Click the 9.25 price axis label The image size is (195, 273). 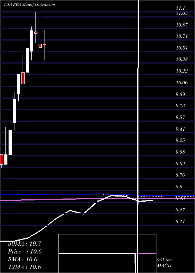point(180,140)
